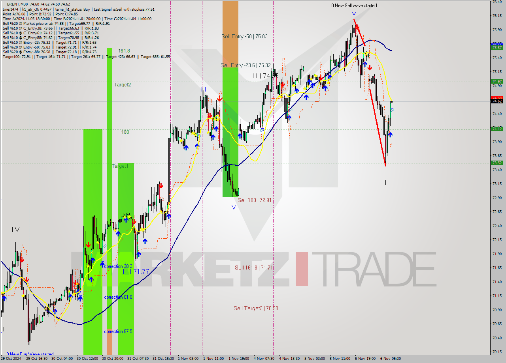The width and height of the screenshot is (506, 363).
Task: Select the 'Point A:76.08' info text
Action: pyautogui.click(x=14, y=14)
